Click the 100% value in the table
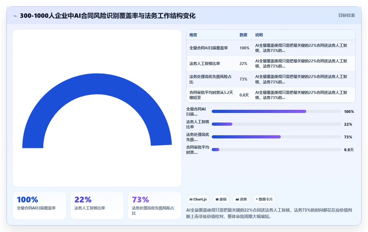Image resolution: width=368 pixels, height=232 pixels. [x=244, y=48]
